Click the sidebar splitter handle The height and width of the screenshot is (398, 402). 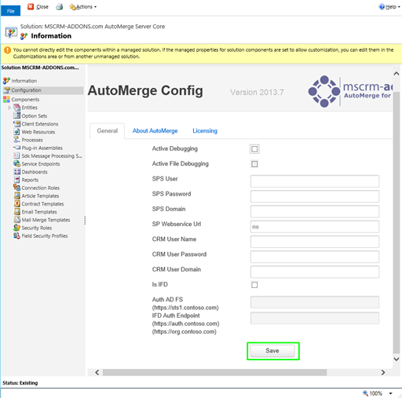pos(85,221)
